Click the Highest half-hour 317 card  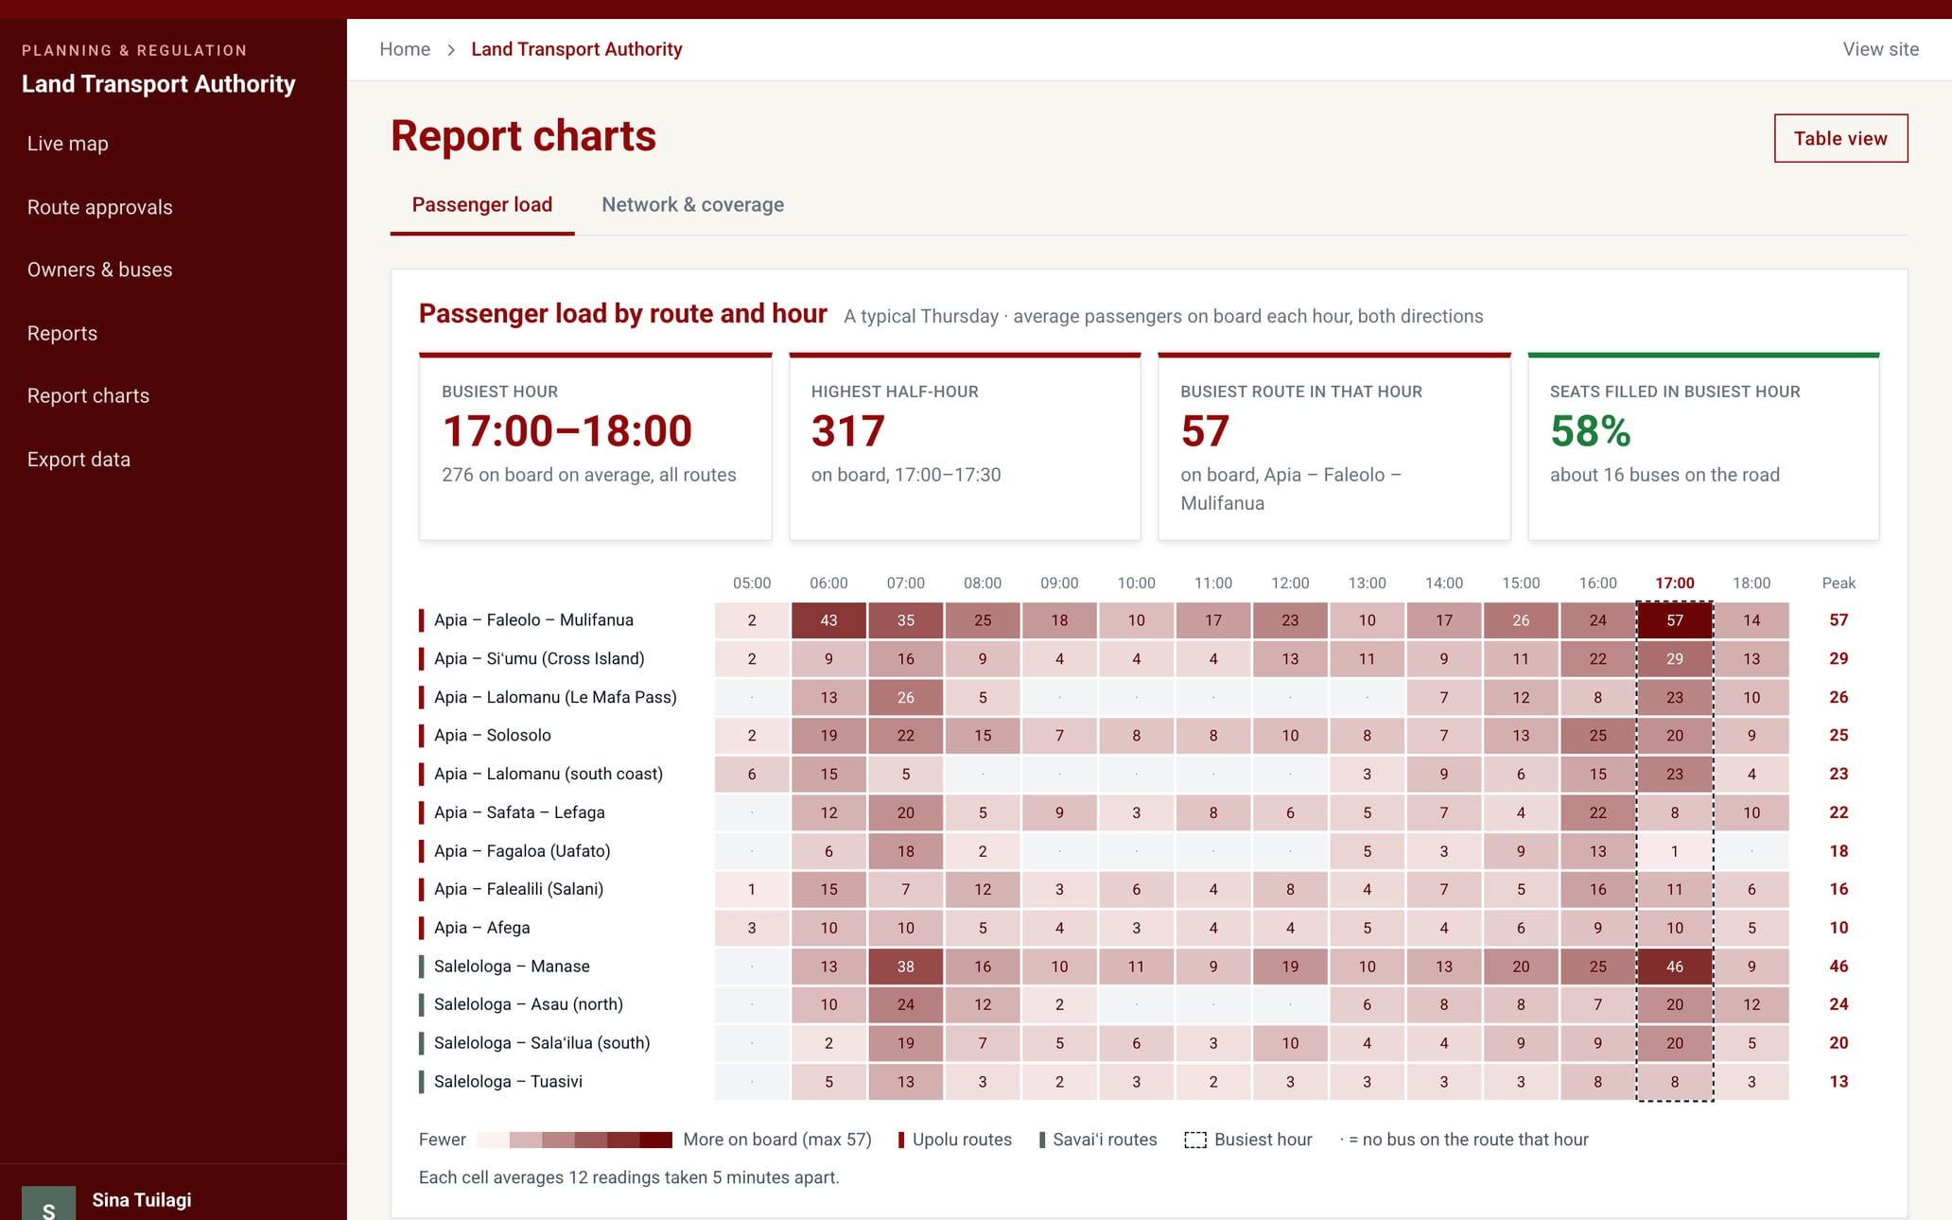coord(965,446)
